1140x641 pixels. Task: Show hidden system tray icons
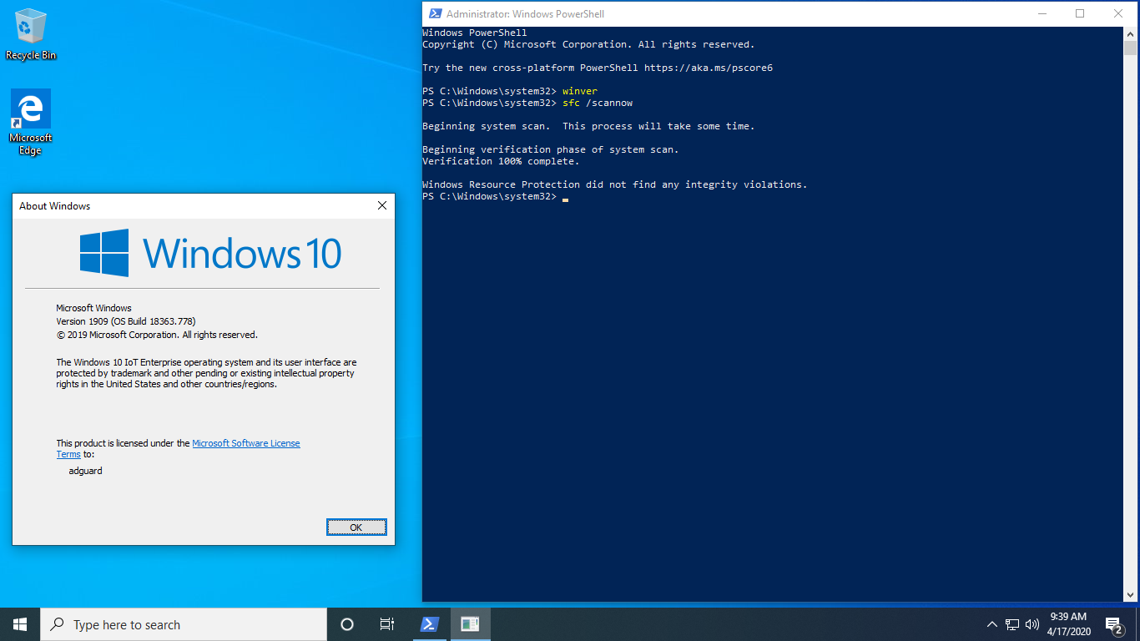point(991,624)
